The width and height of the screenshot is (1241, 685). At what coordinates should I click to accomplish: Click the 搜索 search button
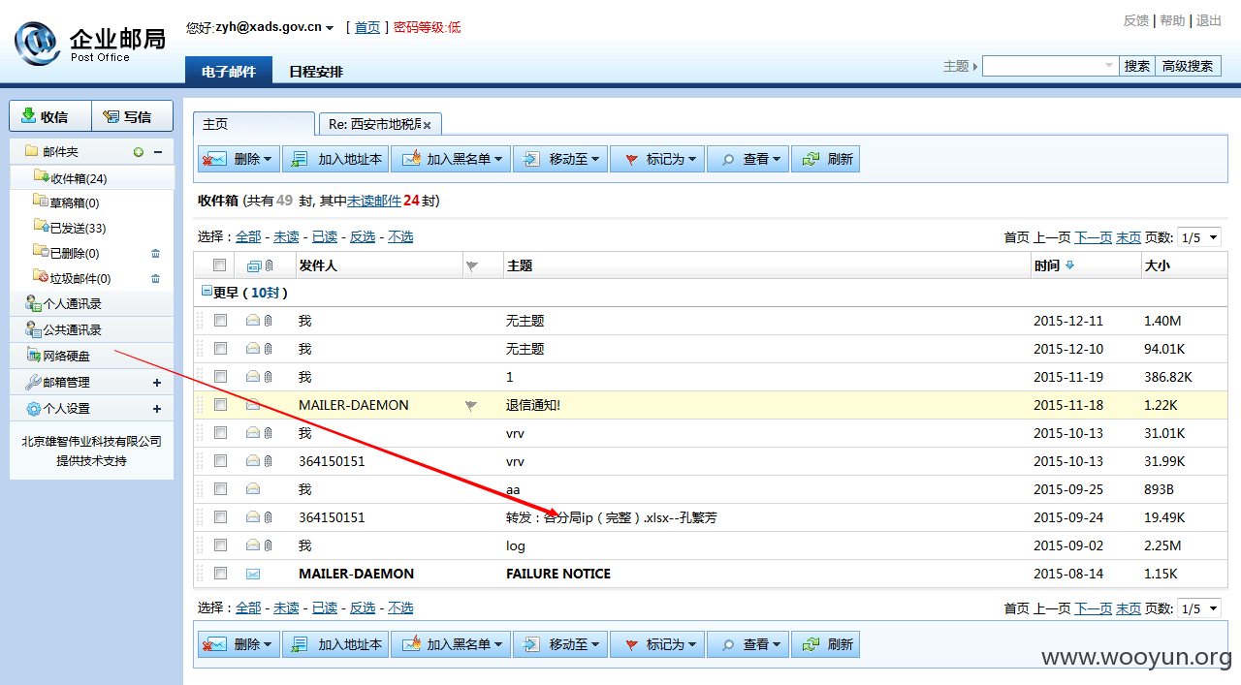[1137, 66]
